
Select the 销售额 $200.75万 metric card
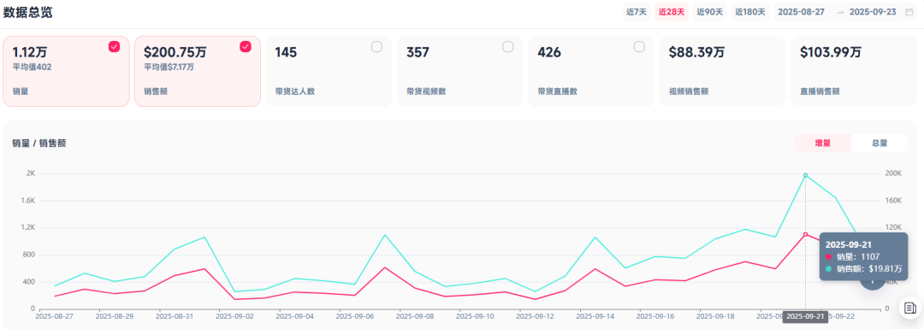tap(198, 71)
